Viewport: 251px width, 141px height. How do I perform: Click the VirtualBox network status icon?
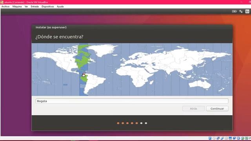[x=218, y=138]
